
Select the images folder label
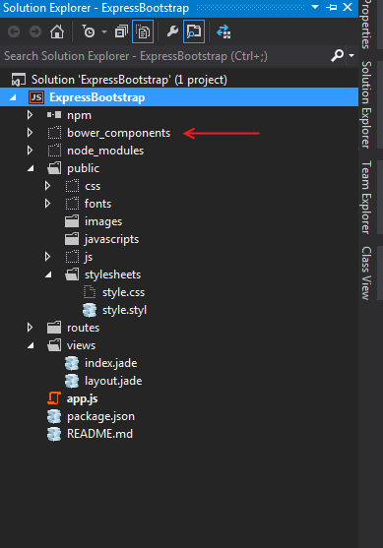(103, 222)
